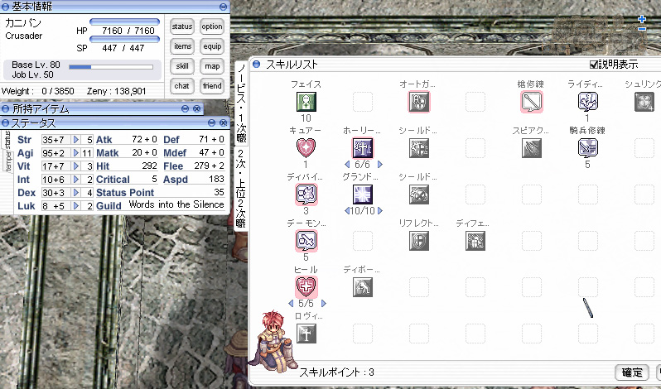Select the シールド skill icon beside グランドクロス
Viewport: 661px width, 389px height.
[419, 194]
